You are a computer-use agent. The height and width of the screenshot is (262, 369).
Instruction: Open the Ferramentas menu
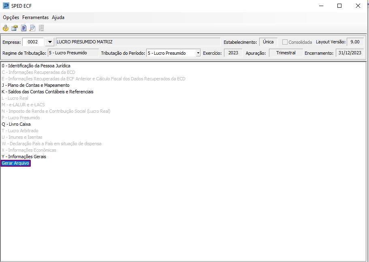pyautogui.click(x=35, y=17)
